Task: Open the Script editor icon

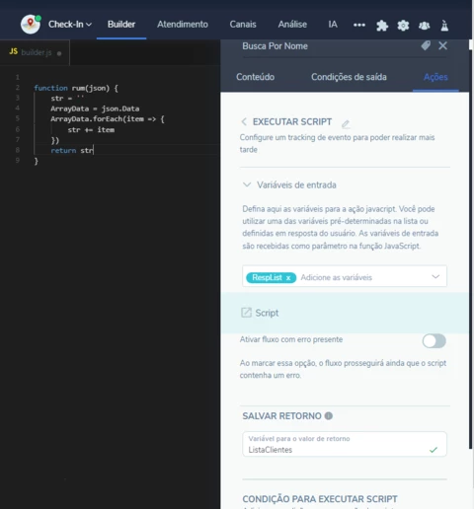Action: click(246, 313)
